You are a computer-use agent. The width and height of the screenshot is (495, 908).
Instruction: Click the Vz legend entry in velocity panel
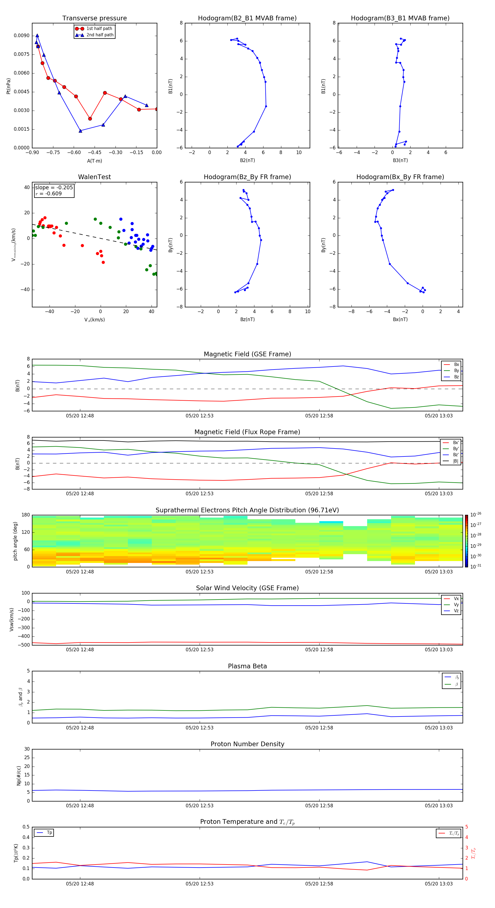click(x=451, y=611)
